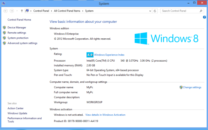Screen dimensions: 208x130
Task: Expand chevron after All Control Panel Items
Action: 83,11
